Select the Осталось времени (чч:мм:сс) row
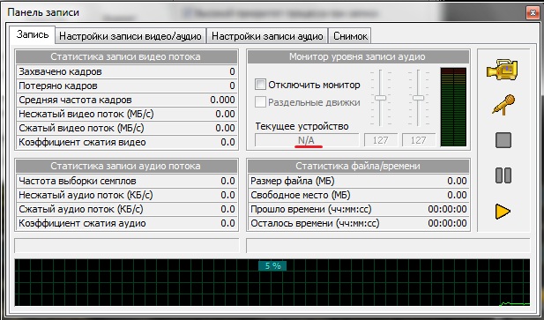This screenshot has height=320, width=544. click(358, 223)
